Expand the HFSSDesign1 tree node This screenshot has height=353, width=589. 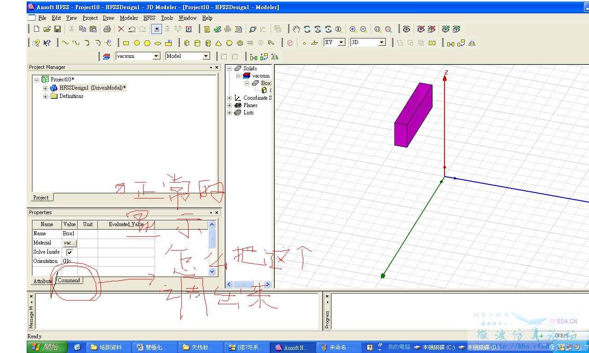coord(45,88)
